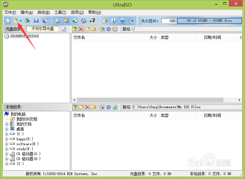The width and height of the screenshot is (245, 179).
Task: Click New Folder icon in disc directory toolbar
Action: point(87,29)
